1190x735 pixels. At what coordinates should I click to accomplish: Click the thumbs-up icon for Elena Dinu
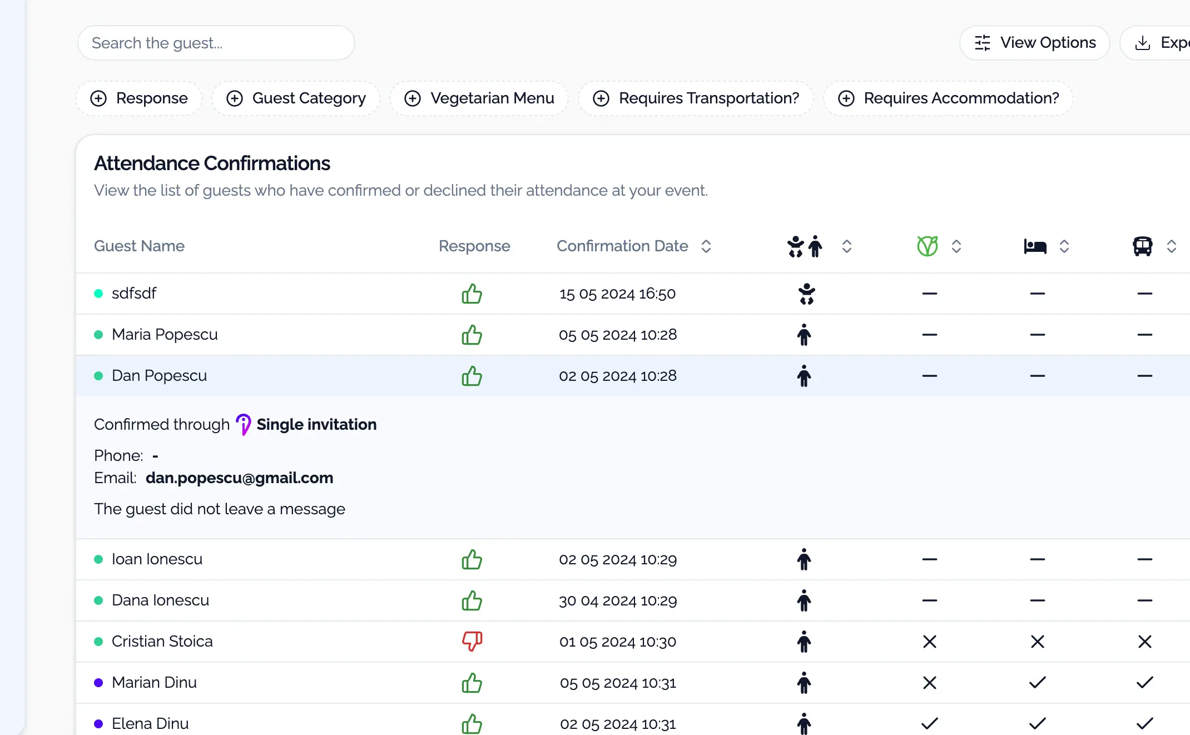coord(472,724)
